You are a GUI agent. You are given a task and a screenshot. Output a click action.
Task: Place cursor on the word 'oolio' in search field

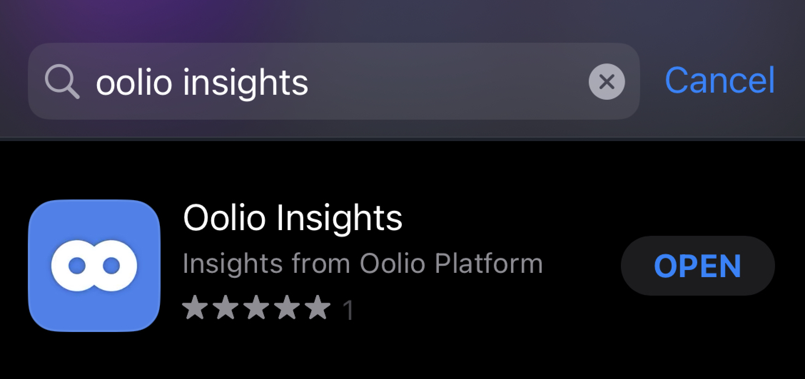click(x=134, y=83)
